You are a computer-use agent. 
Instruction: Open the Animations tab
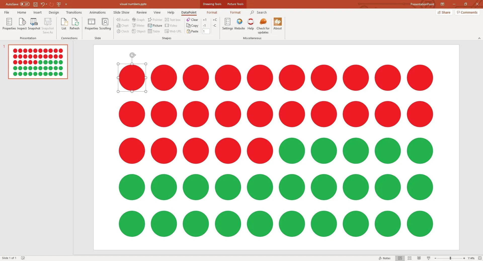pos(97,12)
